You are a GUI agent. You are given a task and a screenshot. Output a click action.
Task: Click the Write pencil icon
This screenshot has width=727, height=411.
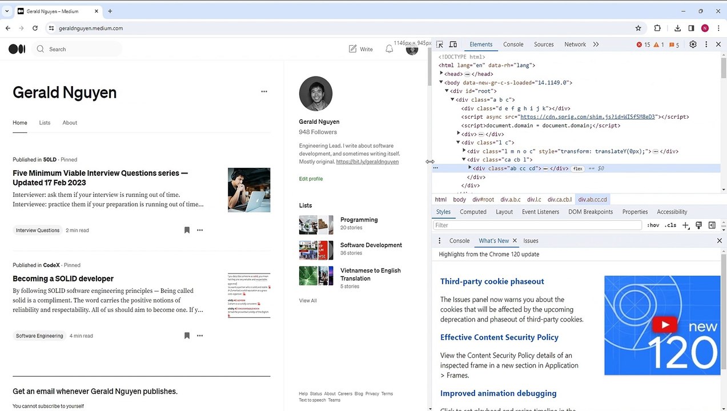tap(353, 49)
